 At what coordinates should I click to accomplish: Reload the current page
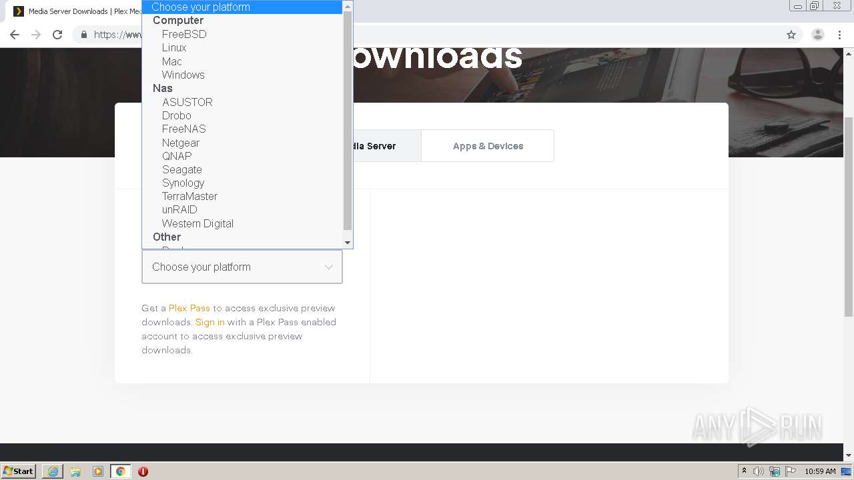coord(57,35)
